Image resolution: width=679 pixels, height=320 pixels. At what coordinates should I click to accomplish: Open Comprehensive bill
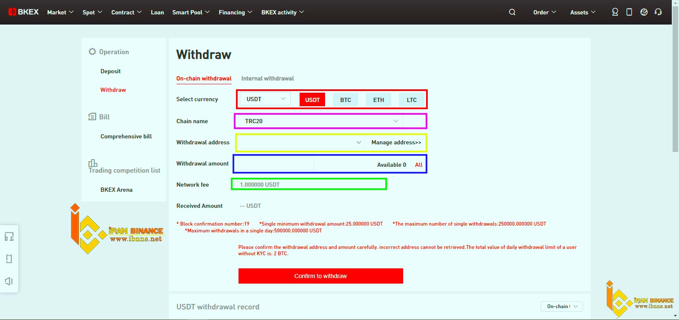(x=126, y=136)
